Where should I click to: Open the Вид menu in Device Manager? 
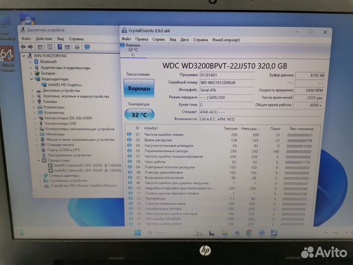coord(60,39)
